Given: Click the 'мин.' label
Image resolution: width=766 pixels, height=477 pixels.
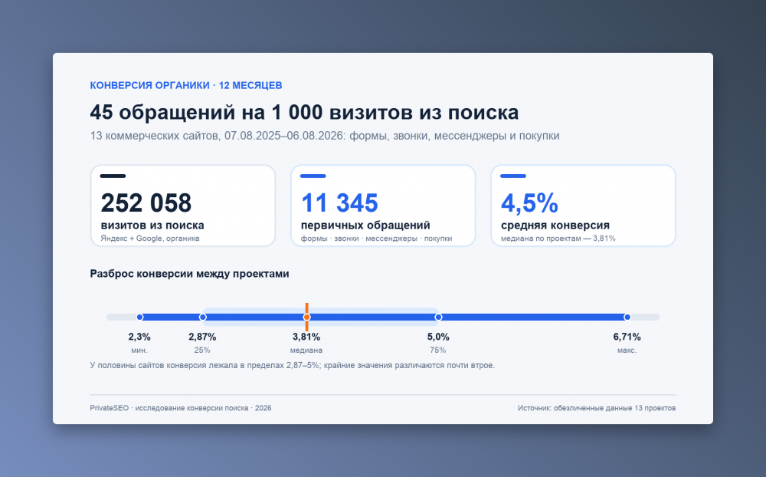Looking at the screenshot, I should pyautogui.click(x=139, y=350).
